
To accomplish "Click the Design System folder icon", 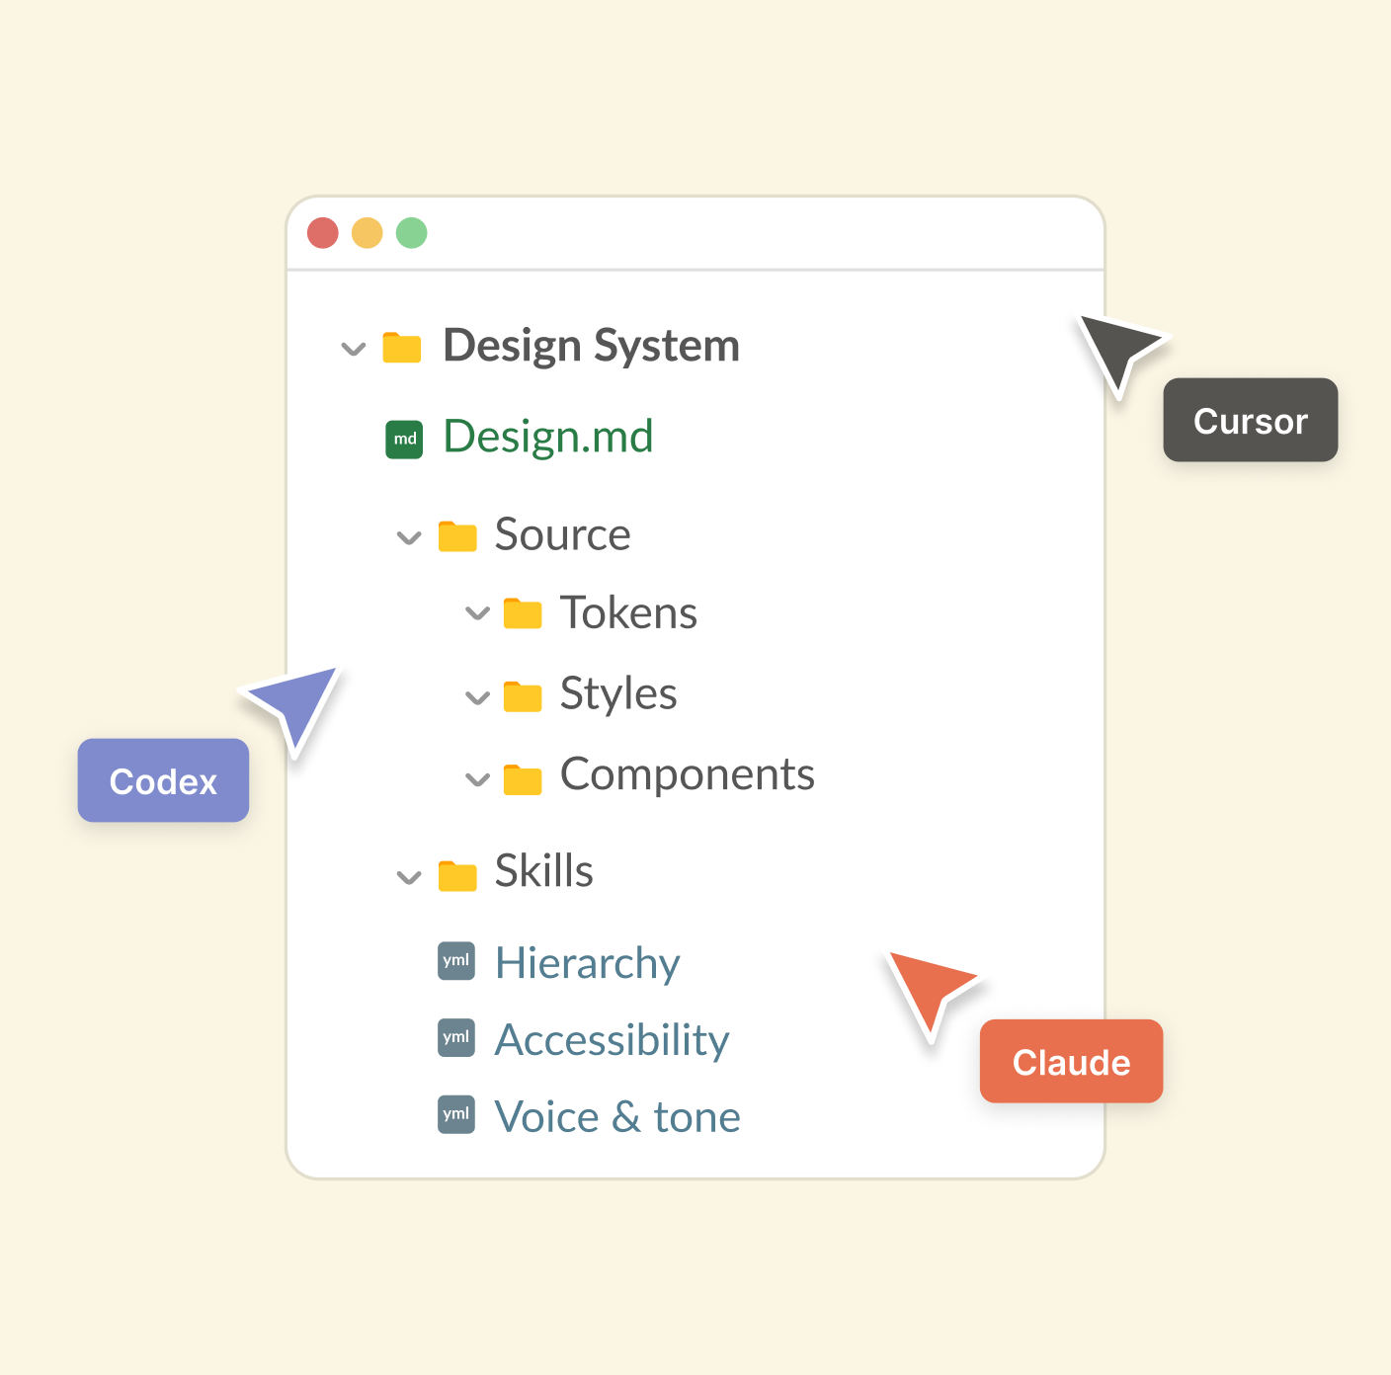I will 402,348.
